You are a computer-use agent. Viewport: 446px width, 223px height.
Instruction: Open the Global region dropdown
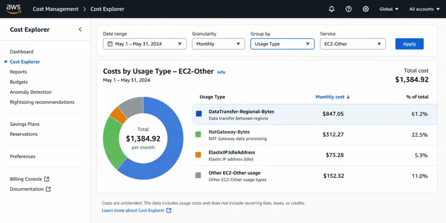389,9
